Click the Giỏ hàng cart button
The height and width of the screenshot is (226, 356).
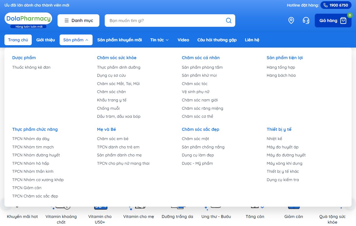tap(333, 21)
